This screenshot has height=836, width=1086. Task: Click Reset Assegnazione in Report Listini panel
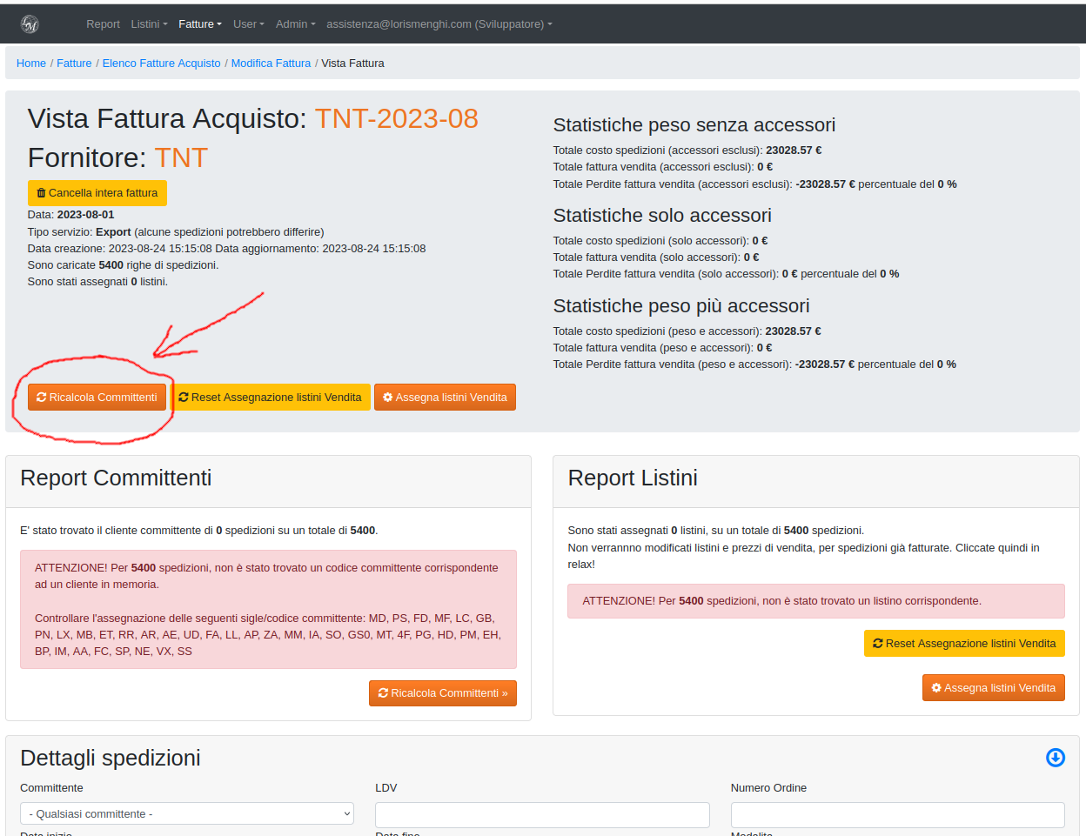point(963,644)
